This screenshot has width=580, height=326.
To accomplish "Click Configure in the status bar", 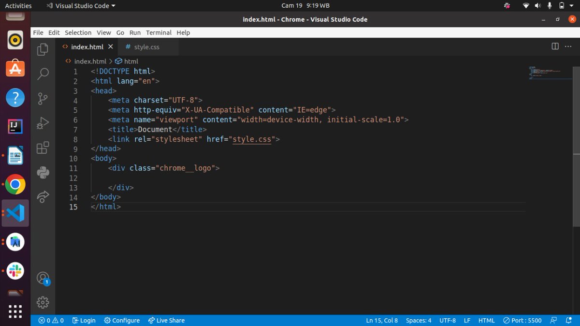I will coord(122,320).
